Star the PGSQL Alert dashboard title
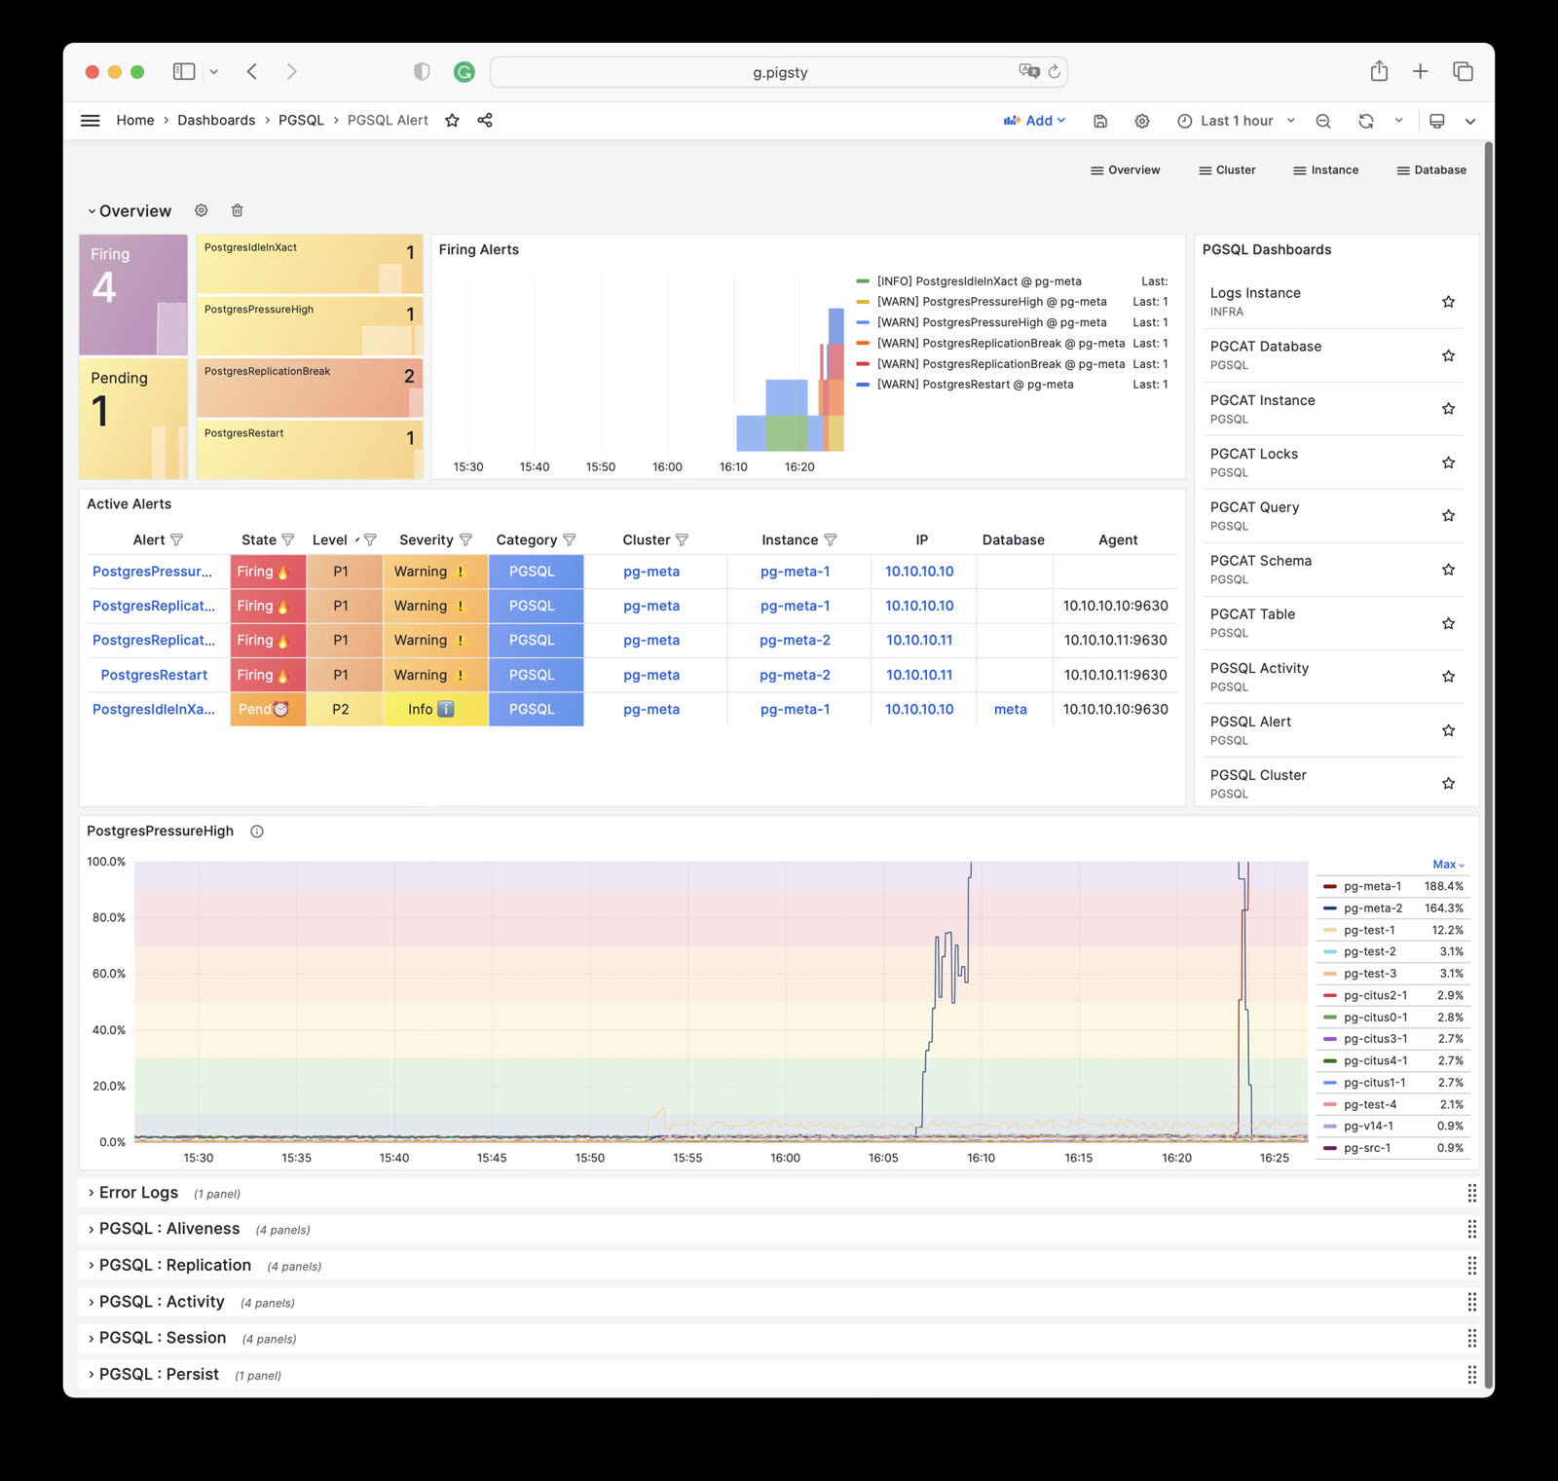 tap(452, 120)
